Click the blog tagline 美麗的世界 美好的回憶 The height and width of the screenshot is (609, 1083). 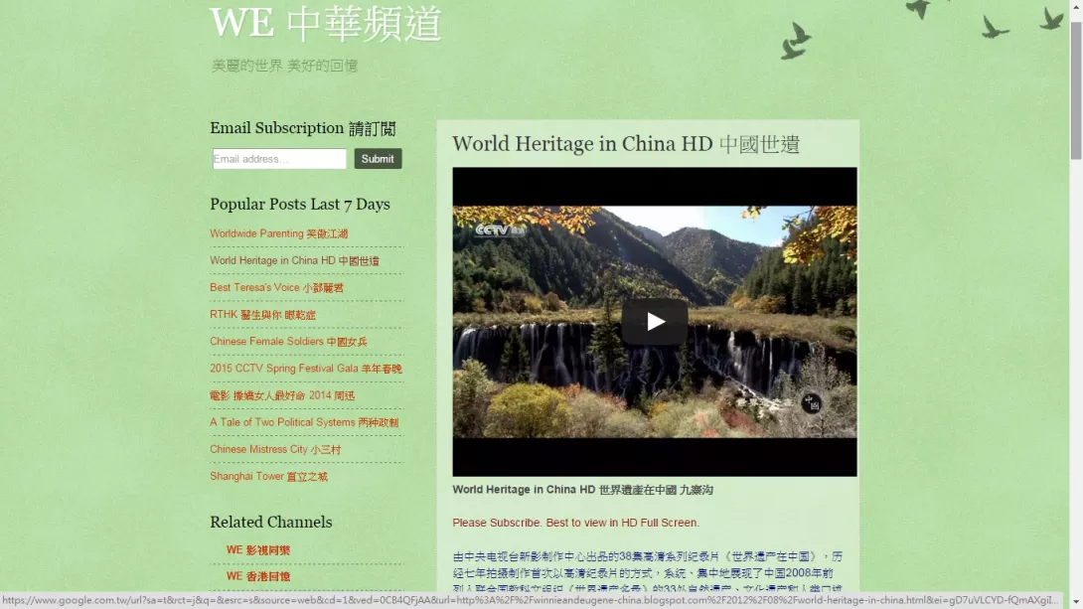pyautogui.click(x=284, y=66)
